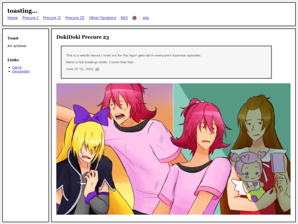Follow the dA link after the date
This screenshot has height=224, width=298.
97,69
